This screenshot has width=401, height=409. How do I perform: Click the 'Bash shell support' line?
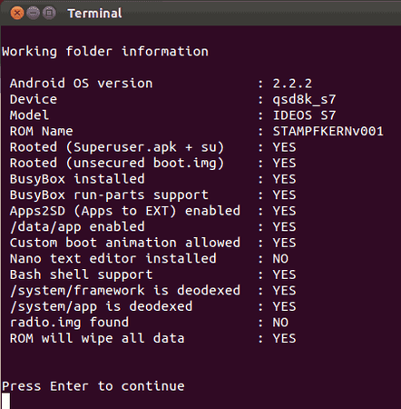pyautogui.click(x=152, y=275)
